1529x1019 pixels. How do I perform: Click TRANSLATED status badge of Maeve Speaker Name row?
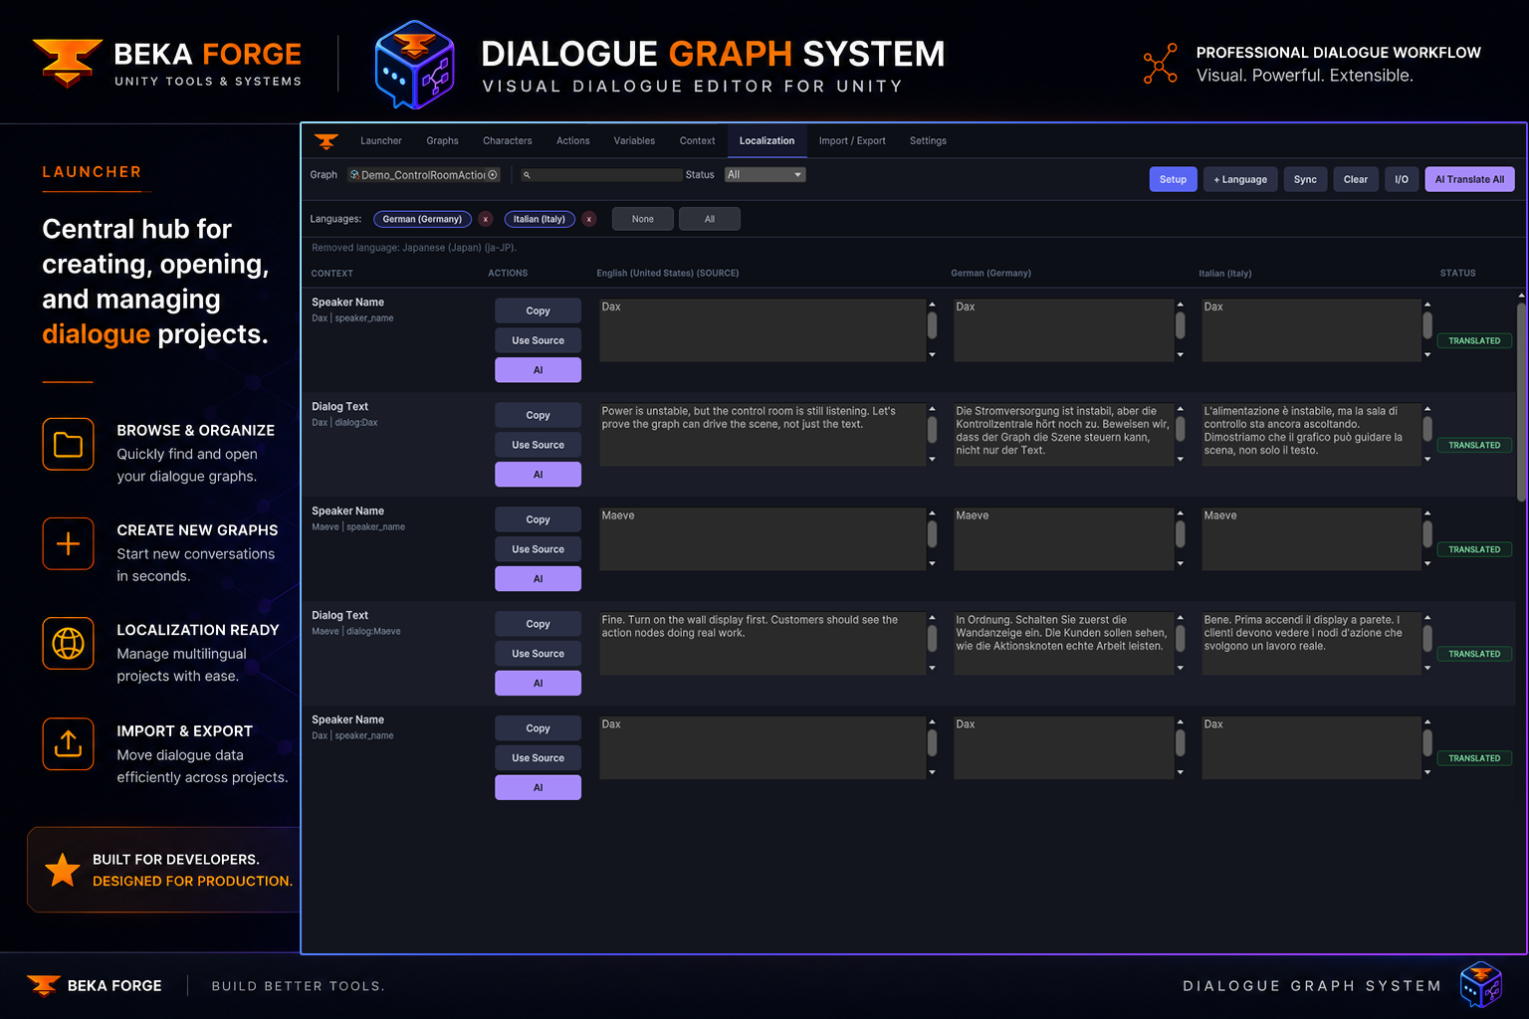tap(1474, 549)
